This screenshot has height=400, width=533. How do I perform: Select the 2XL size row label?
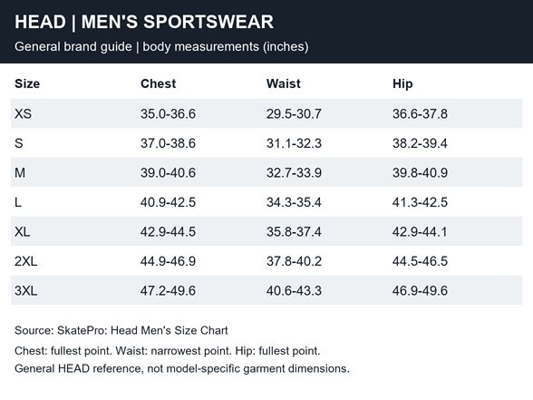(x=25, y=261)
